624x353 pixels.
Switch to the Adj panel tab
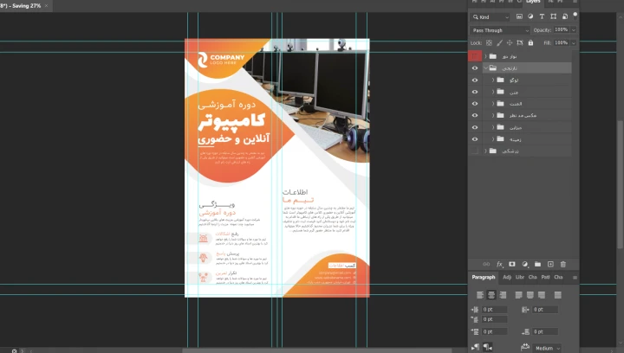click(x=507, y=277)
